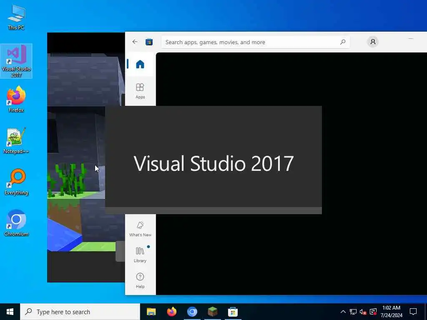The height and width of the screenshot is (320, 427).
Task: Open What's New in Store sidebar
Action: [x=140, y=229]
